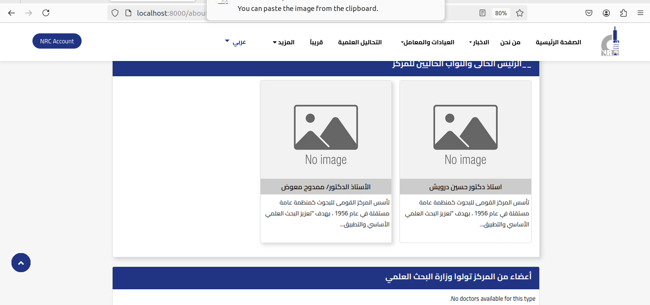Image resolution: width=650 pixels, height=305 pixels.
Task: Open Firefox account profile icon
Action: pyautogui.click(x=606, y=13)
